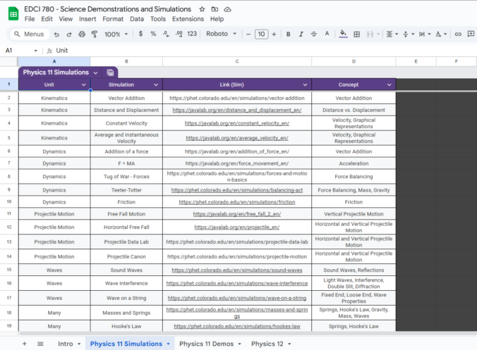Open the text color picker
Image resolution: width=477 pixels, height=350 pixels.
pos(327,34)
